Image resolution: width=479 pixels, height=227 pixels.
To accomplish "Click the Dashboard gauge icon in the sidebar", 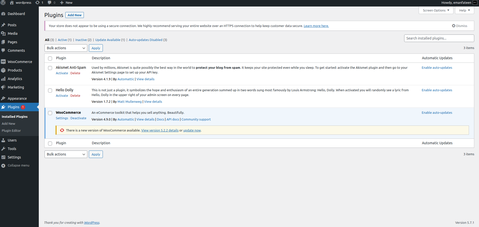I will pos(4,14).
